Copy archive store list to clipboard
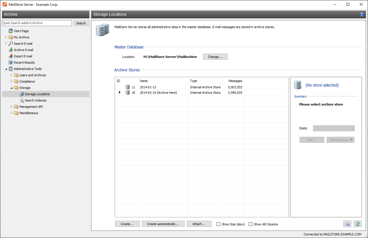 (347, 224)
